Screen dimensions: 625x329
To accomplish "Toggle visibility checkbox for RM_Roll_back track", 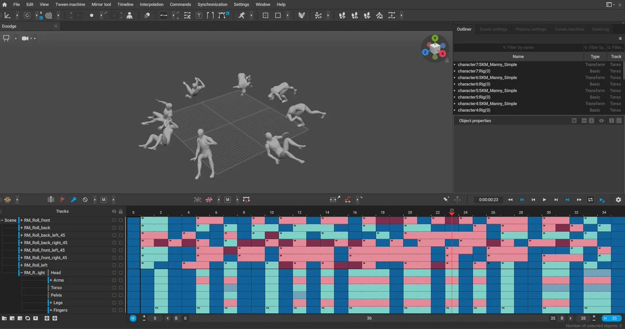I will 114,228.
